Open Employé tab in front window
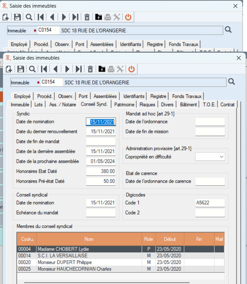 [22, 96]
